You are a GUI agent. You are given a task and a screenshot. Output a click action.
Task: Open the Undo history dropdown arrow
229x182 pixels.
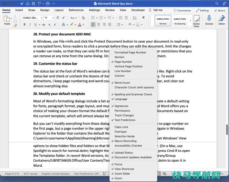(x=43, y=4)
